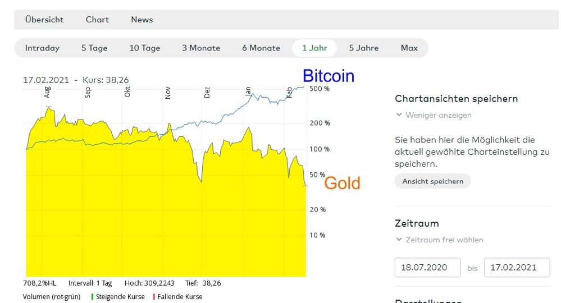Show the 5 Jahre range

point(364,48)
